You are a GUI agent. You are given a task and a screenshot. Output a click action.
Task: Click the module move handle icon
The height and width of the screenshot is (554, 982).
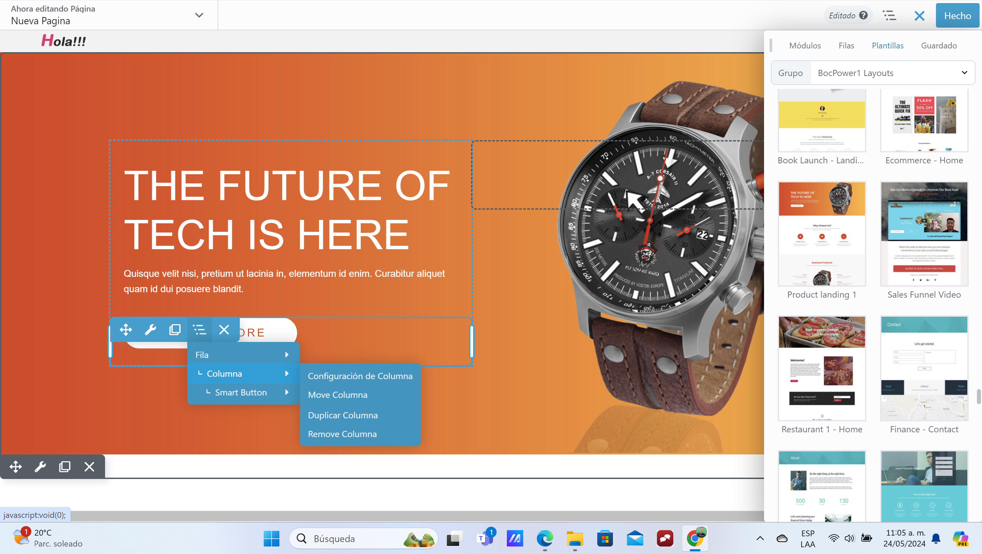pyautogui.click(x=126, y=330)
